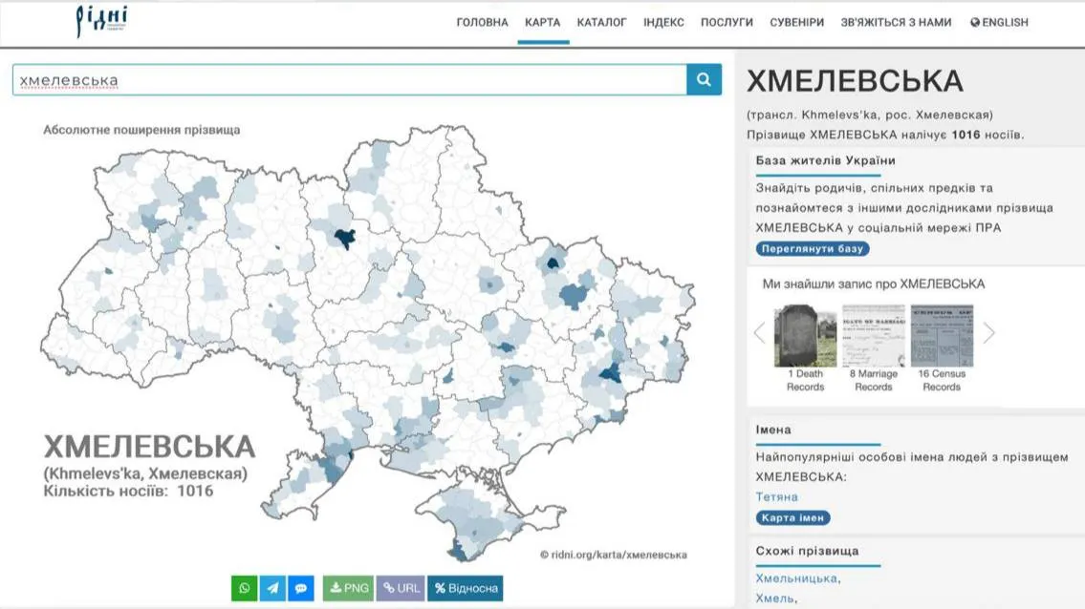Download the map as PNG
Viewport: 1085px width, 609px height.
coord(347,588)
